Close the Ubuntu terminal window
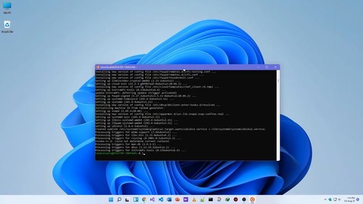The height and width of the screenshot is (204, 363). (275, 67)
